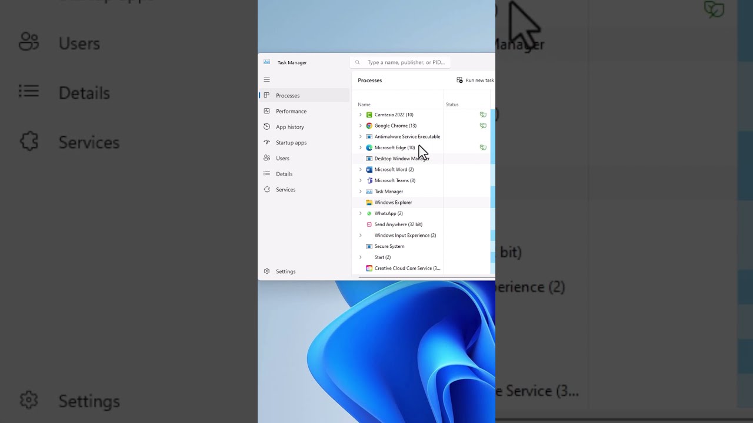Open the Processes page in the sidebar

click(x=304, y=95)
